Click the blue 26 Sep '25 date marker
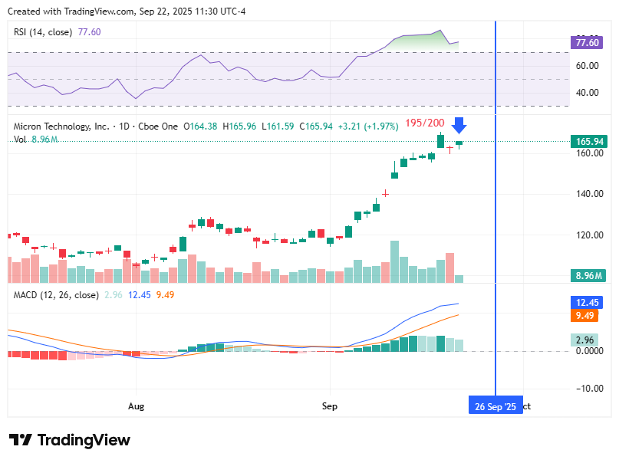This screenshot has width=619, height=463. [x=496, y=406]
